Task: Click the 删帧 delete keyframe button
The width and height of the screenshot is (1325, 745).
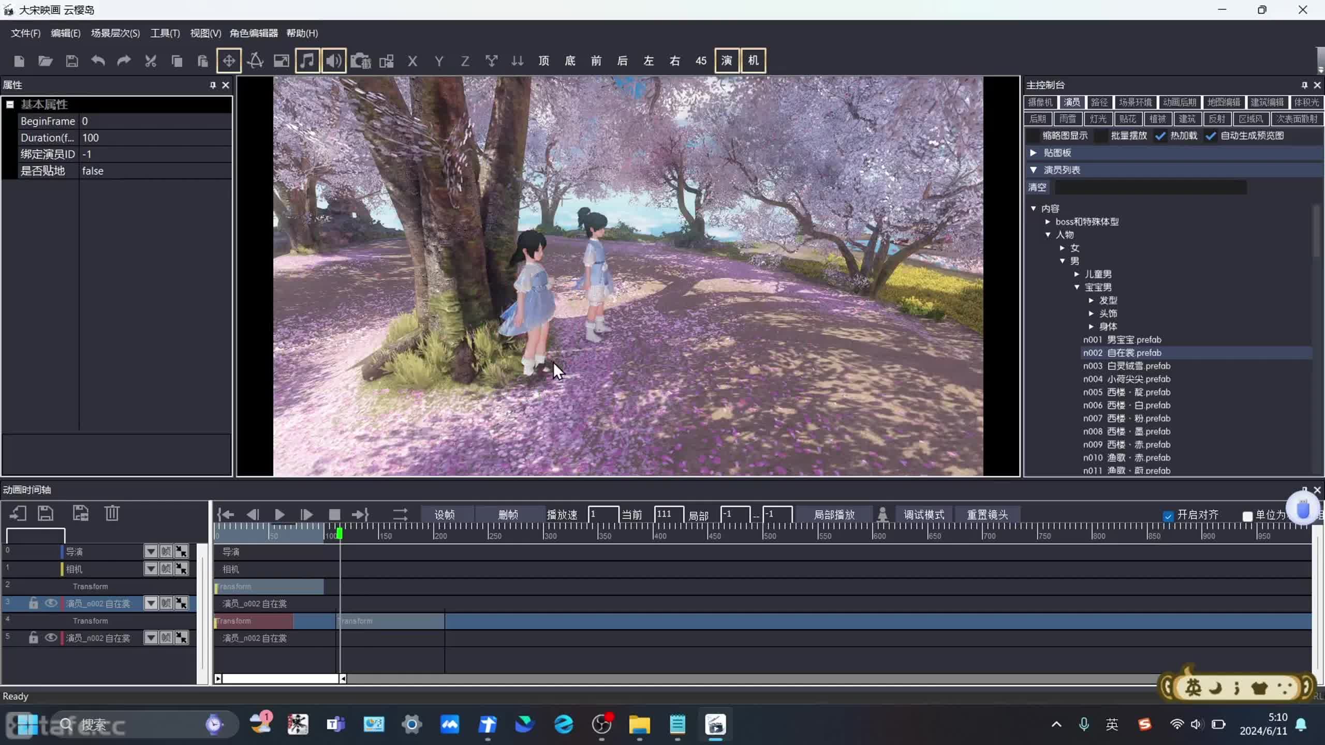Action: [508, 515]
